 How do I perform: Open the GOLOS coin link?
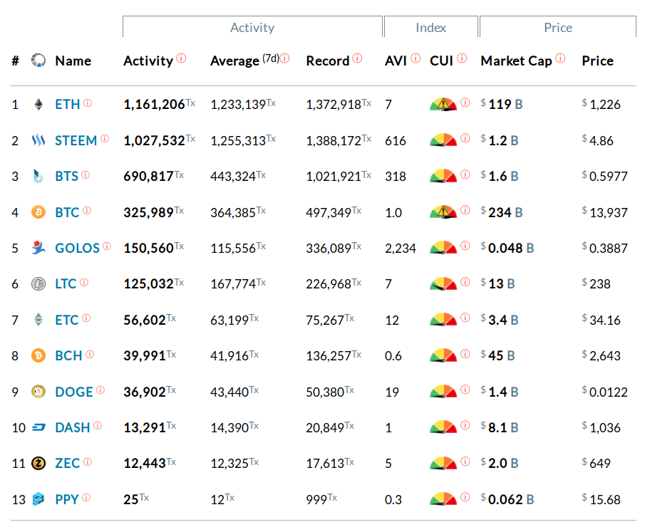(x=77, y=248)
